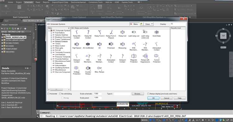This screenshot has width=233, height=122.
Task: Select Pilot Lights in the menu tree
Action: 59,48
